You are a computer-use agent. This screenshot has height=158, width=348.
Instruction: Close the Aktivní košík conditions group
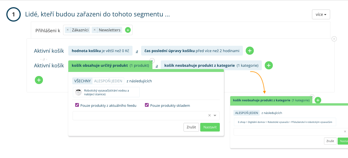334,39
